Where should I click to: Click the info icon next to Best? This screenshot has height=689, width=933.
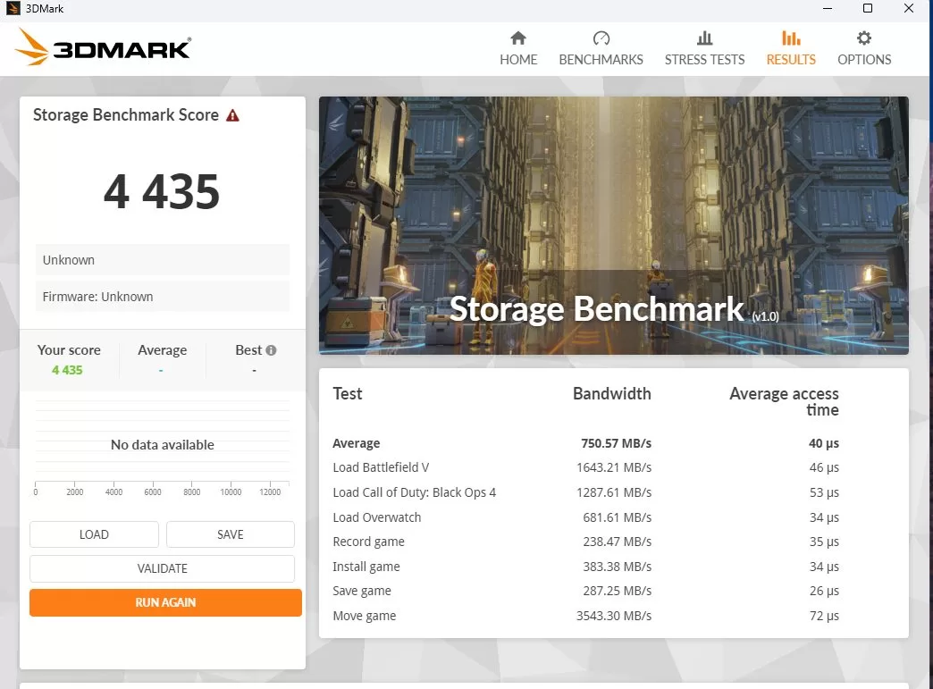(271, 350)
